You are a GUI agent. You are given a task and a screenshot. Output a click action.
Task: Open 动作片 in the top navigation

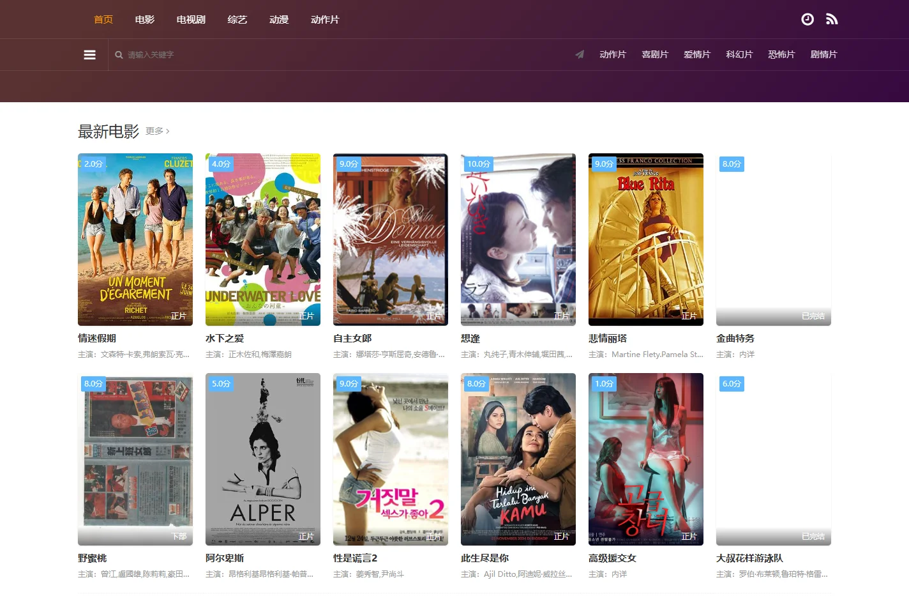coord(325,20)
